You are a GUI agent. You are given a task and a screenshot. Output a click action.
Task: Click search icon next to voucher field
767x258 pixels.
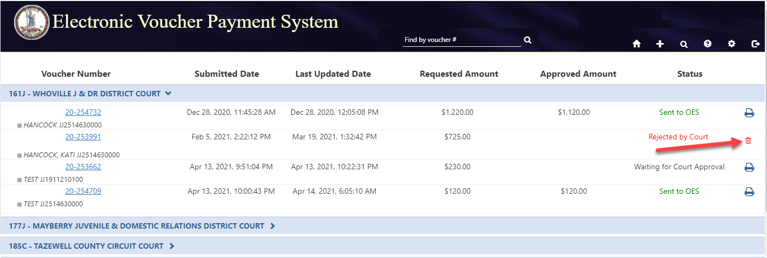[x=527, y=40]
